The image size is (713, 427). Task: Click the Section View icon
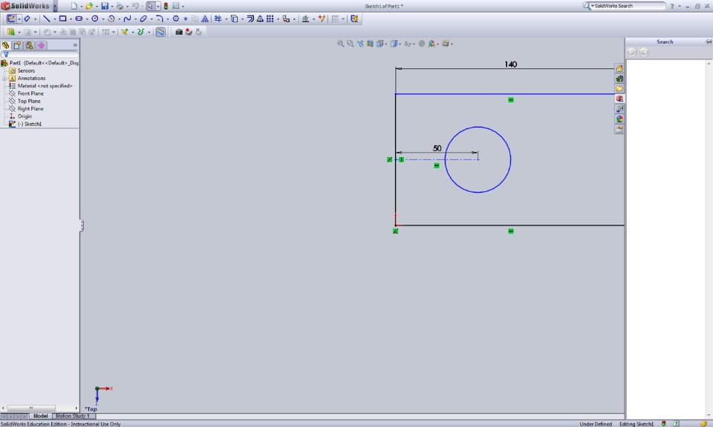point(370,44)
